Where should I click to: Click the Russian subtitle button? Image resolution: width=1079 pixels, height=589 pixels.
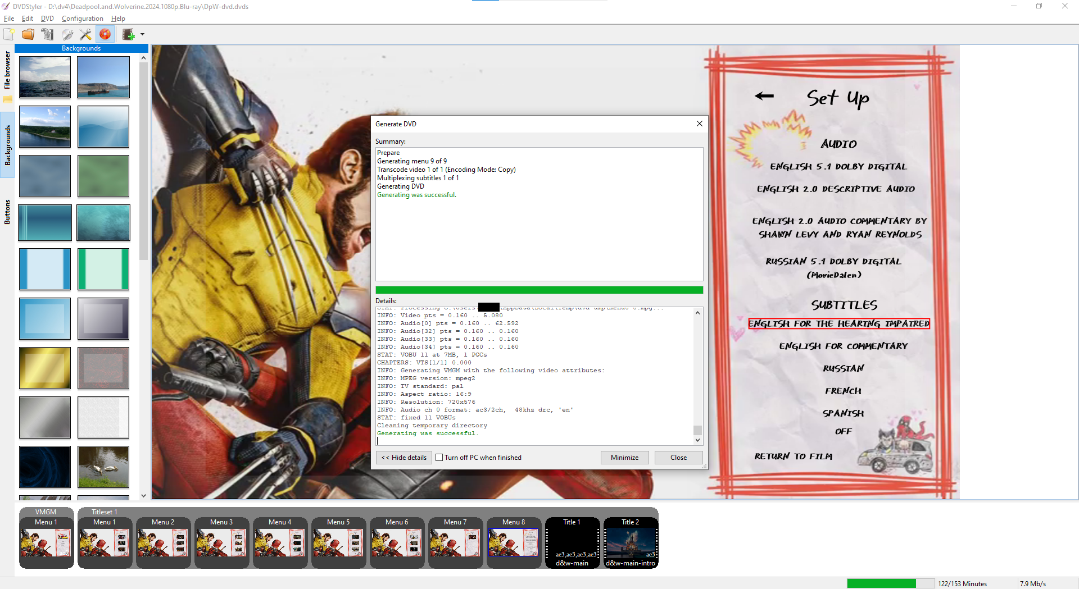click(844, 368)
